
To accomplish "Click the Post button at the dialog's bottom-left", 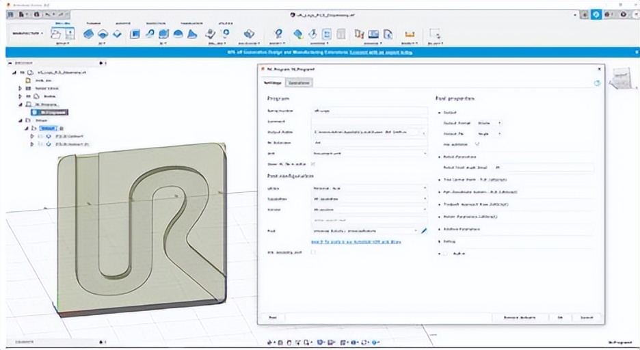I will click(272, 318).
